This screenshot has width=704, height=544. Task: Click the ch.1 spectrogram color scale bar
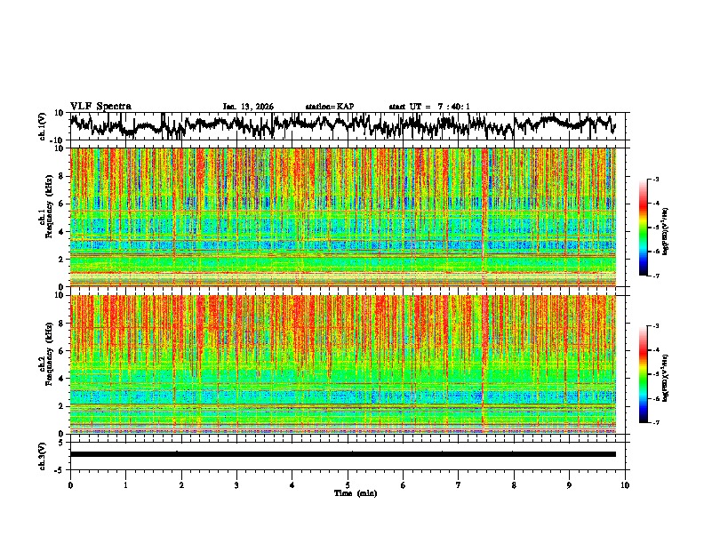(x=643, y=228)
